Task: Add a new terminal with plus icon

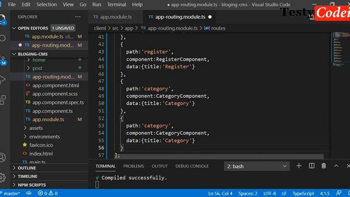Action: [299, 166]
